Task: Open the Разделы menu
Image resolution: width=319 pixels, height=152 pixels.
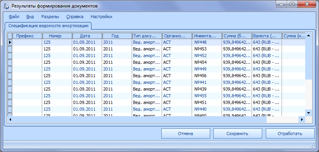Action: point(50,17)
